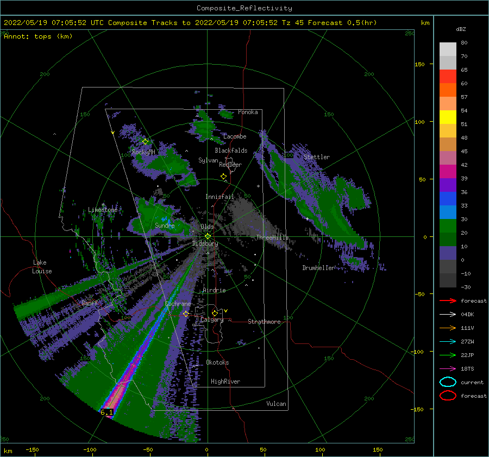The height and width of the screenshot is (457, 489).
Task: Click the red forecast ellipse symbol
Action: click(448, 396)
